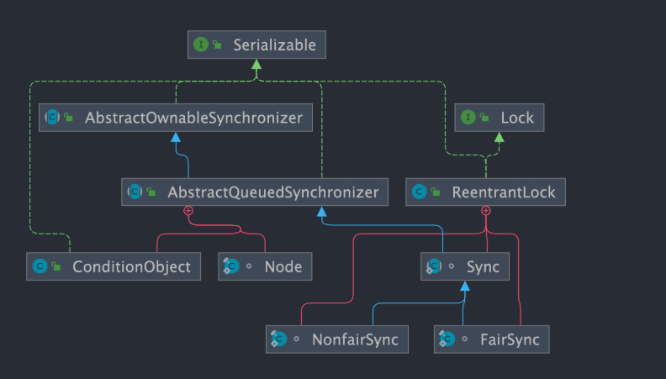
Task: Click the green lock icon on ReentrantLock
Action: 436,193
